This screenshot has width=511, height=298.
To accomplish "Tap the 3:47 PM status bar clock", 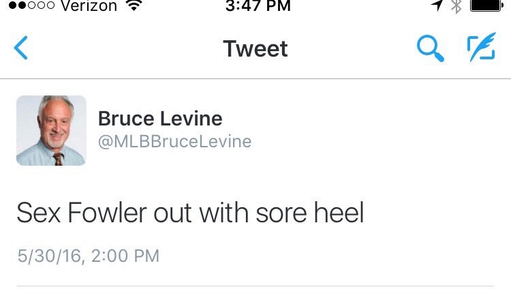I will (258, 6).
